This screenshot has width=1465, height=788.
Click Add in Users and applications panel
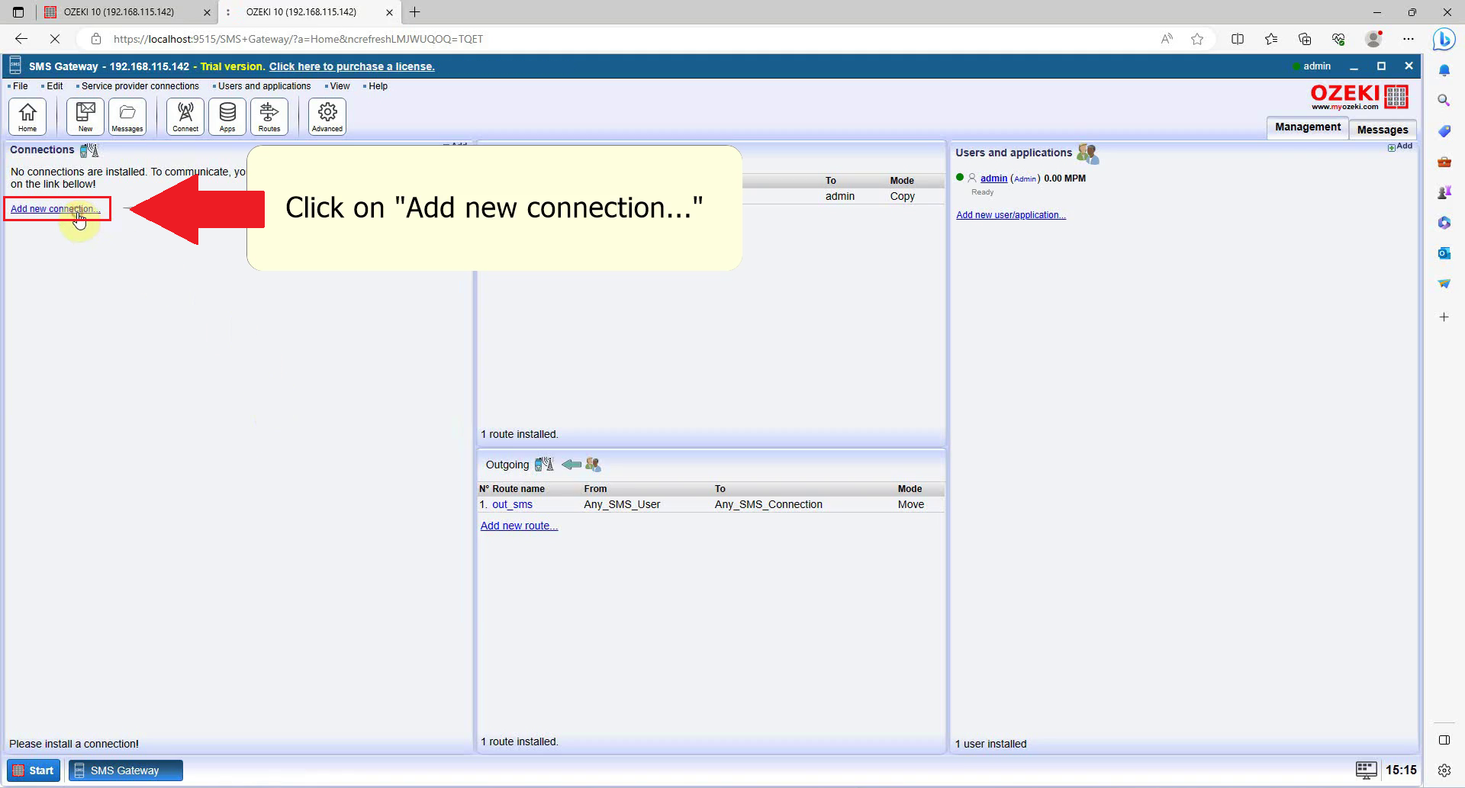click(1400, 146)
